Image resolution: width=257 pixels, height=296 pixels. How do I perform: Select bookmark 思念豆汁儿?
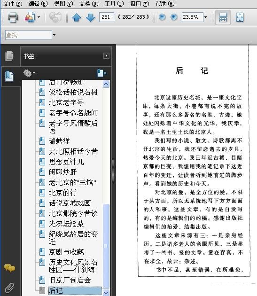tap(66, 162)
